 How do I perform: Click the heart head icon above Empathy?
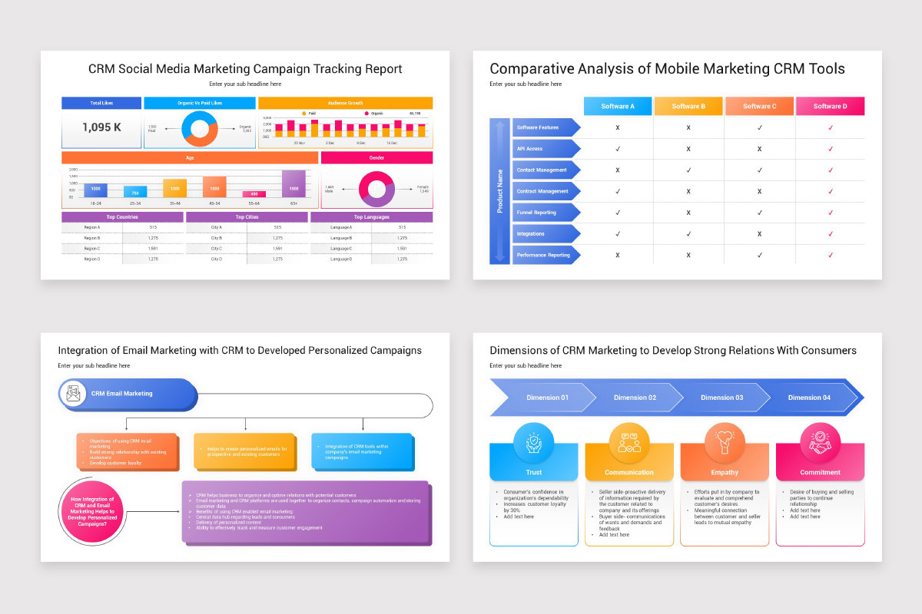pyautogui.click(x=724, y=442)
